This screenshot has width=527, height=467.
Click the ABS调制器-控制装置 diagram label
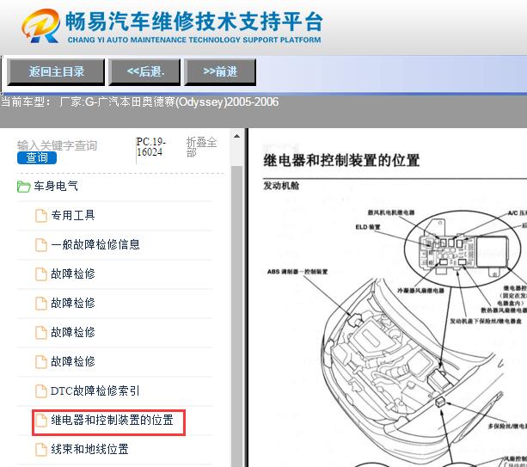(x=297, y=272)
